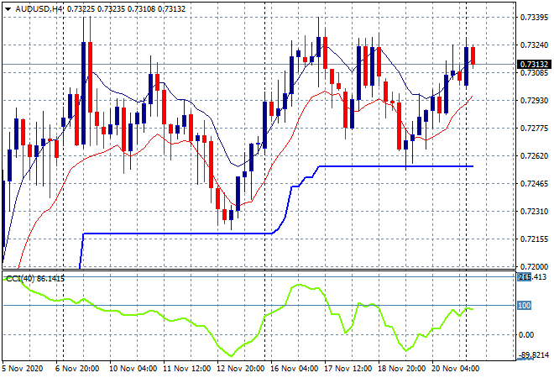This screenshot has width=554, height=378.
Task: Open the chart dropdown triangle beside AUDUSD,H4
Action: (x=8, y=9)
